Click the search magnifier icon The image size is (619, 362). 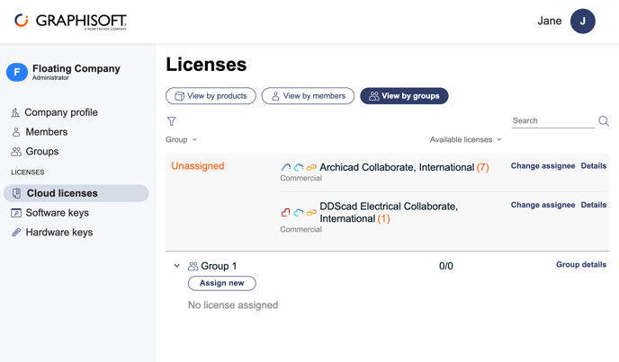(x=604, y=120)
